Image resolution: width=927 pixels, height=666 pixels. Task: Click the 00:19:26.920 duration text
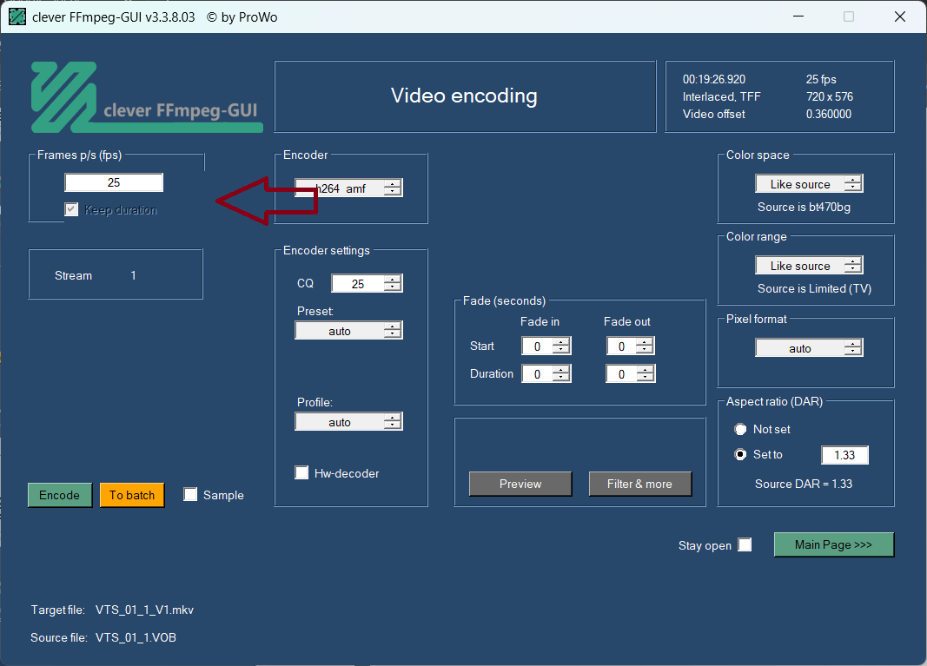click(x=714, y=79)
